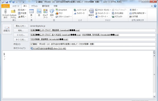The height and width of the screenshot is (101, 158).
Task: Click the Save icon in quick access toolbar
Action: [7, 2]
